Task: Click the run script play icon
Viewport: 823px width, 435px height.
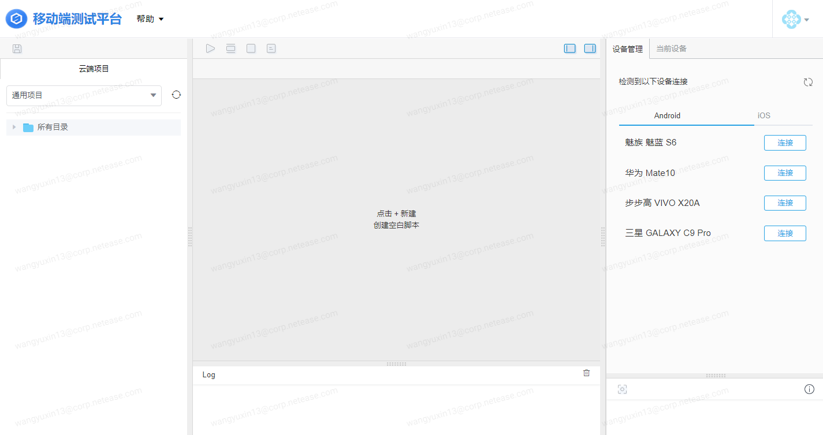Action: pyautogui.click(x=210, y=48)
